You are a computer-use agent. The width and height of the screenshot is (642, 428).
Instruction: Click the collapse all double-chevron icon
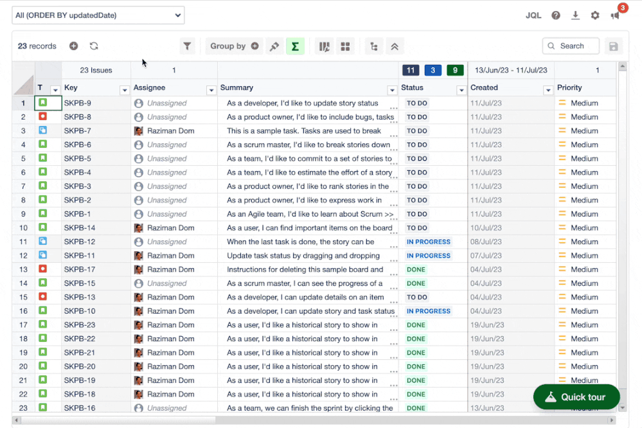395,46
